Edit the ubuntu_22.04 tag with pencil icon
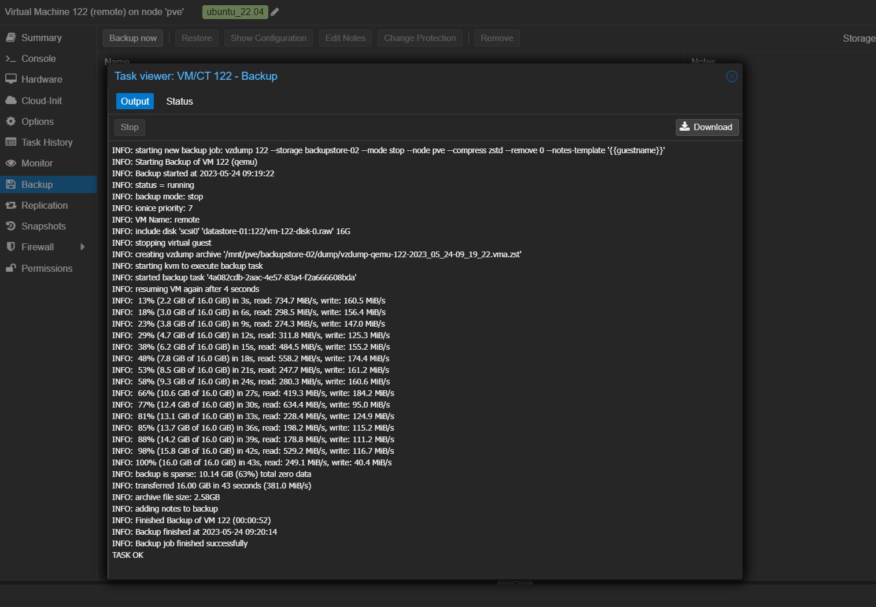Viewport: 876px width, 607px height. 275,12
